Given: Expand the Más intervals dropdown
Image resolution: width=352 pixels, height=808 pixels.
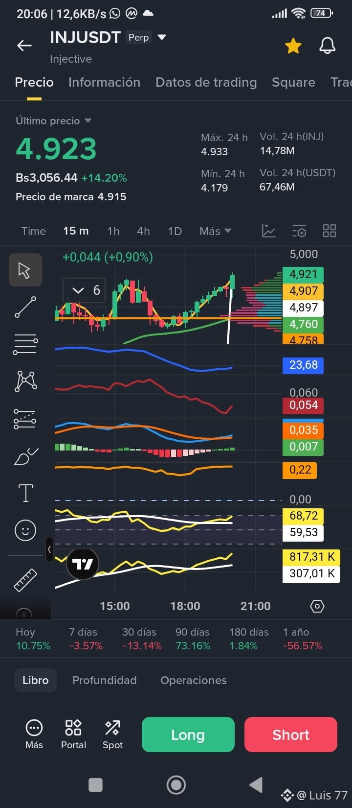Looking at the screenshot, I should click(x=215, y=231).
